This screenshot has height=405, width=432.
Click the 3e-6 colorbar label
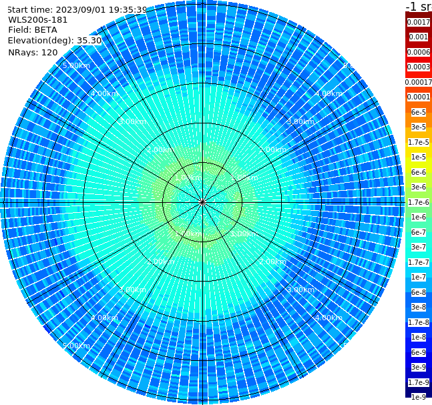point(419,187)
